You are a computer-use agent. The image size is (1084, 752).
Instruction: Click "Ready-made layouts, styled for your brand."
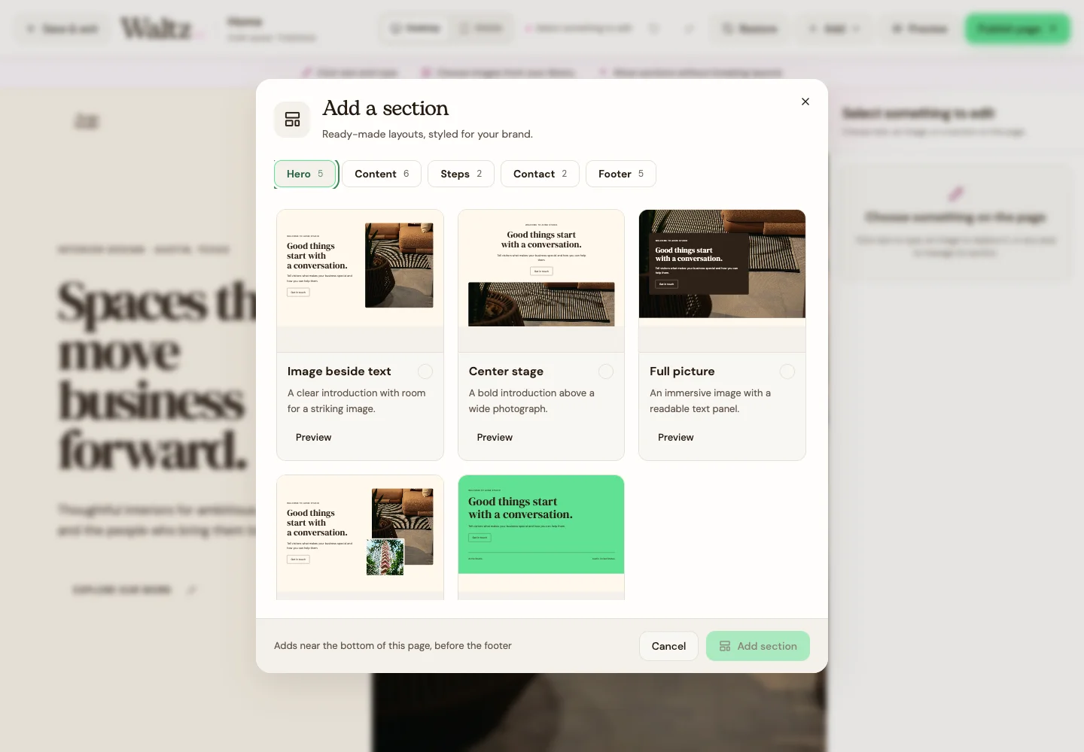[428, 134]
